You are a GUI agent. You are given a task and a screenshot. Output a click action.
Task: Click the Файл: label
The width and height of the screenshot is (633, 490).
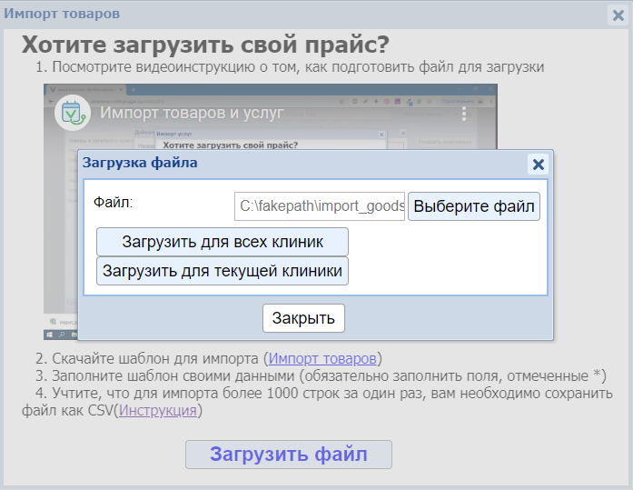(x=114, y=202)
